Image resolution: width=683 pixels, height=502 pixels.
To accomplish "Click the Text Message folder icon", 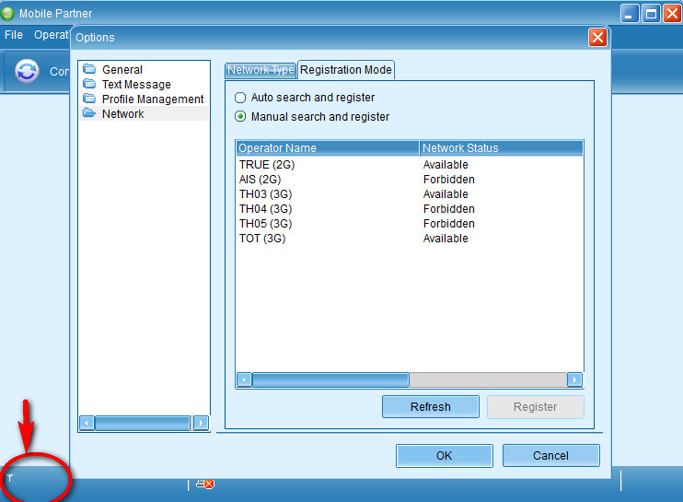I will click(89, 84).
